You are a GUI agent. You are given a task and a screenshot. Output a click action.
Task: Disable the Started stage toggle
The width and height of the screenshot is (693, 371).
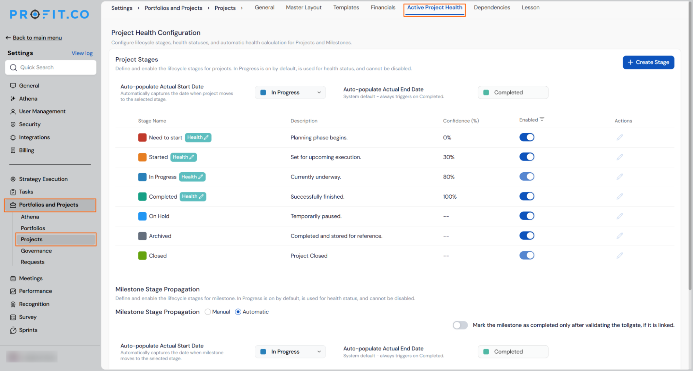(527, 157)
